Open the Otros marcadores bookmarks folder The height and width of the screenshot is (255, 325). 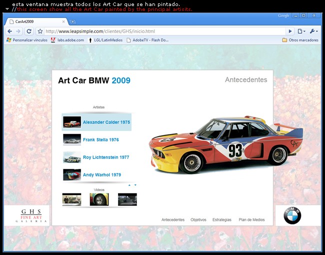(300, 39)
